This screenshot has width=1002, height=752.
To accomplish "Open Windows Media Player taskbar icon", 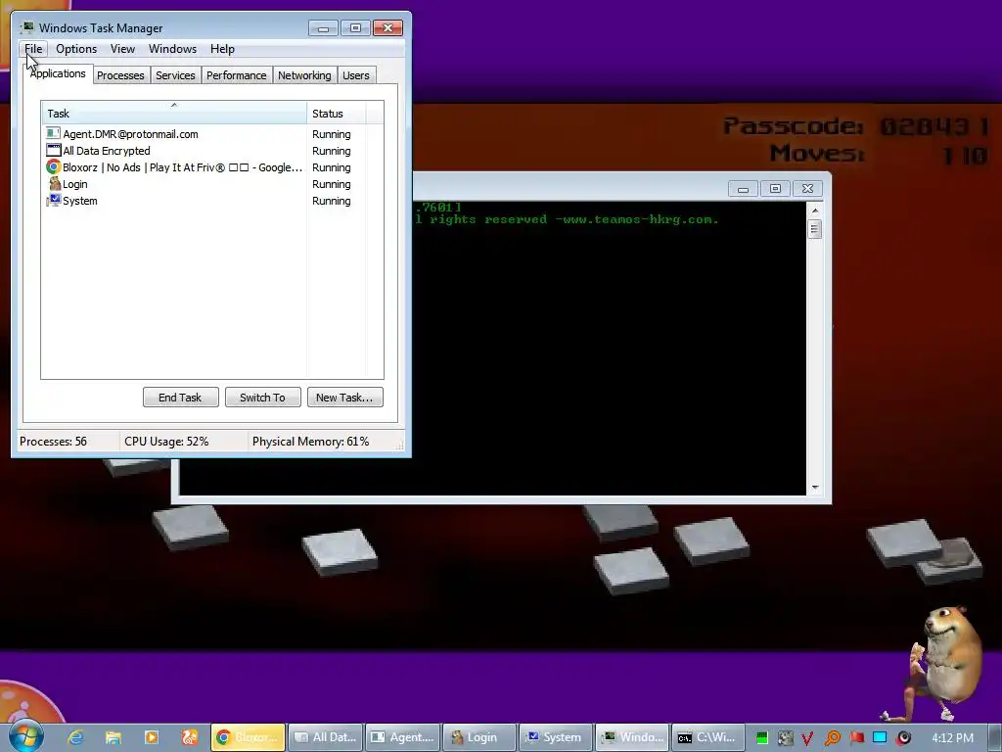I will [x=152, y=737].
